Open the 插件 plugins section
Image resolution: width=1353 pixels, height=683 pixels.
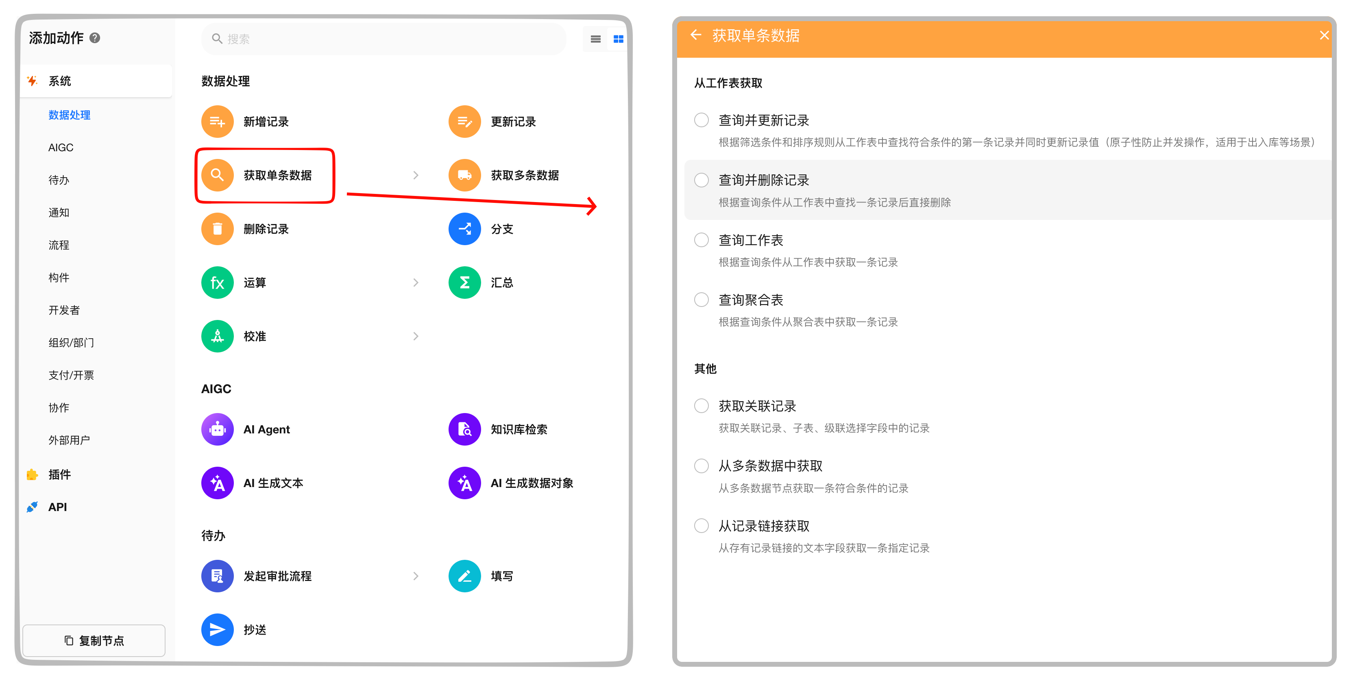pyautogui.click(x=59, y=474)
